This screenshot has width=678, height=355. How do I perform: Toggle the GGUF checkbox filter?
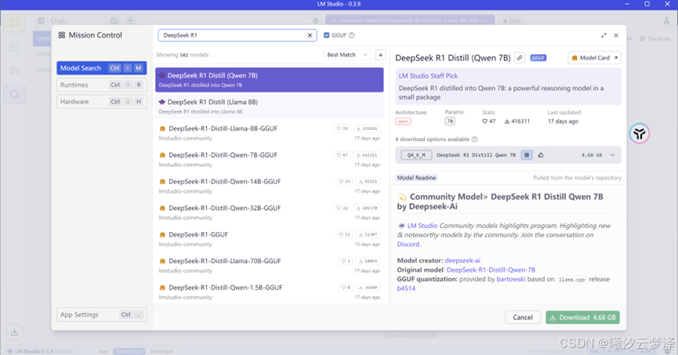[x=327, y=35]
